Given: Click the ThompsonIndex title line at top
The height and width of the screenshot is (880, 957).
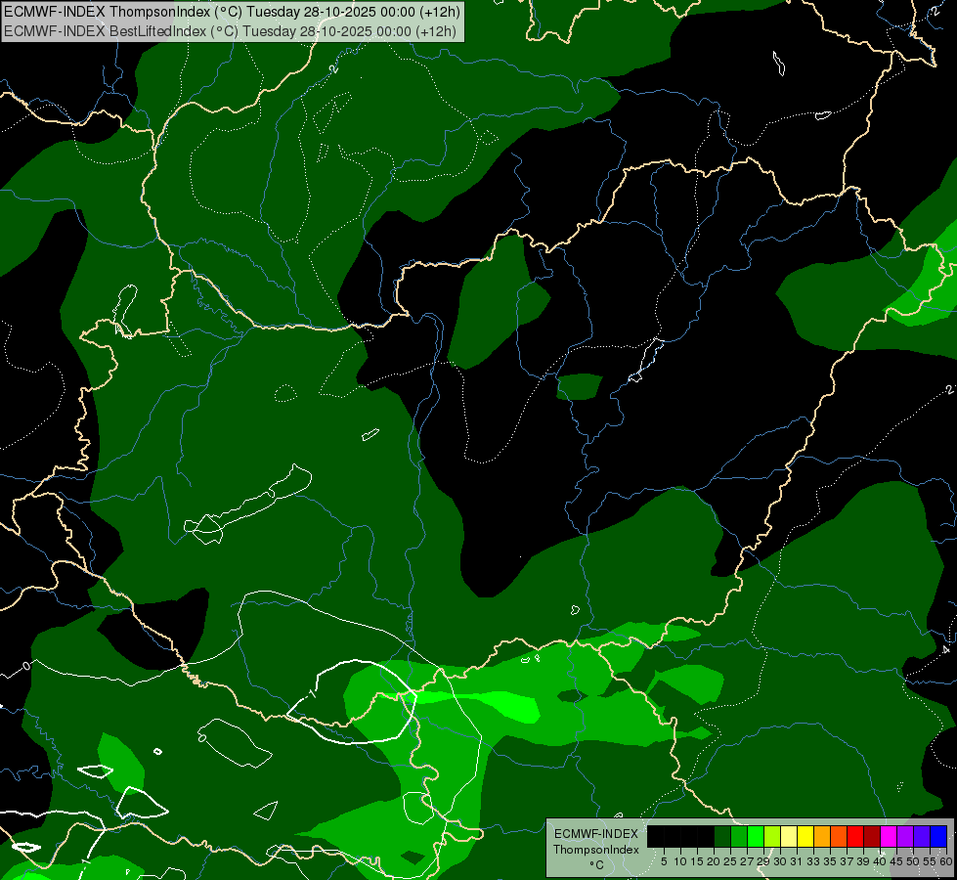Looking at the screenshot, I should (232, 12).
